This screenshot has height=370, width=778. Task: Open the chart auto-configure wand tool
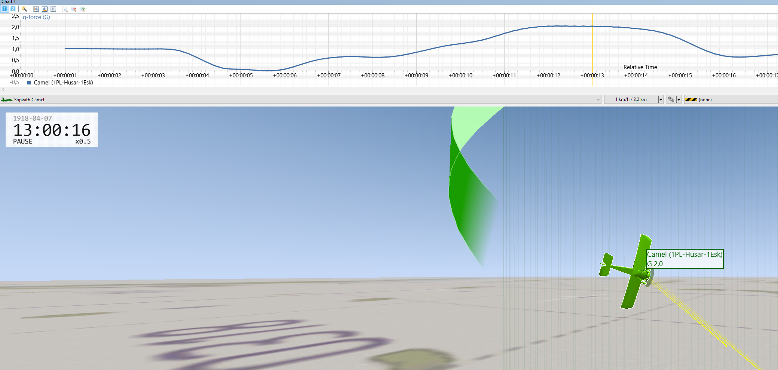point(24,9)
